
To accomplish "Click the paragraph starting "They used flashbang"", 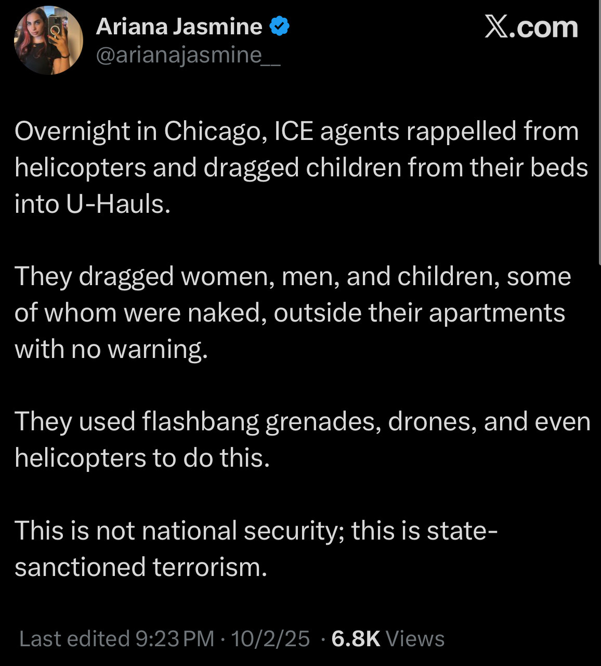I will [x=302, y=440].
